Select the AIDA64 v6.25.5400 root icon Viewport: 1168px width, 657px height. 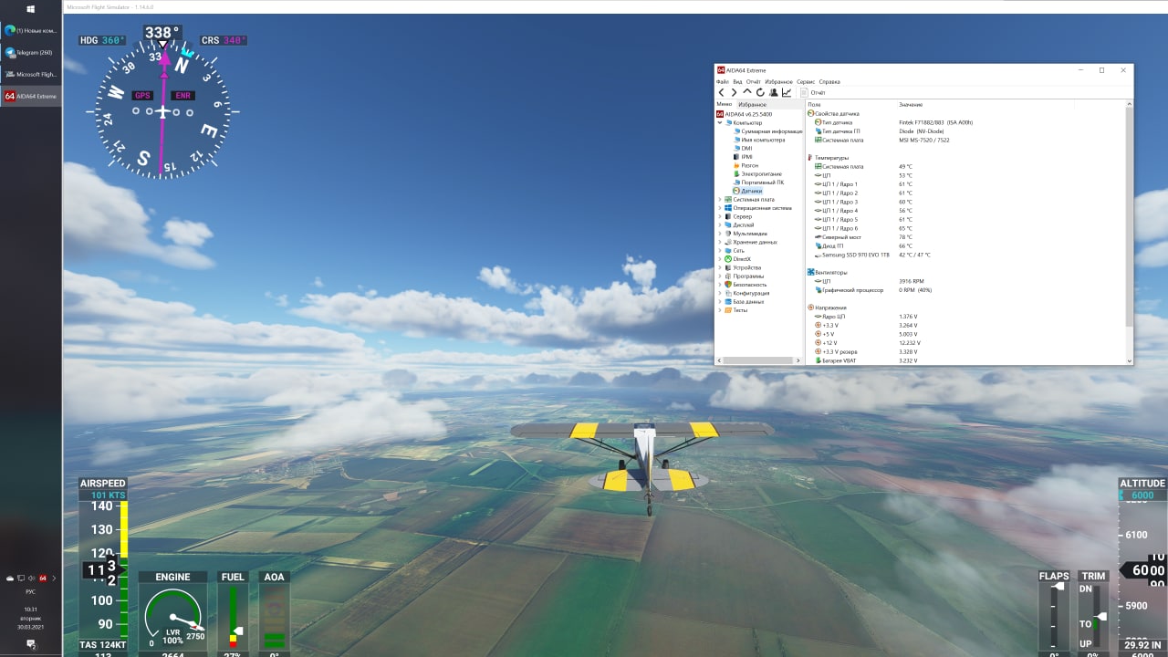[720, 114]
